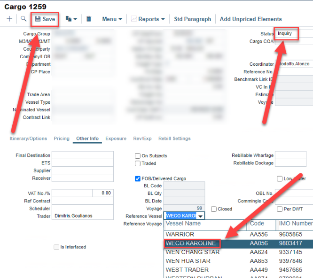Click Add Unpriced Elements button
This screenshot has height=278, width=313.
pos(250,19)
